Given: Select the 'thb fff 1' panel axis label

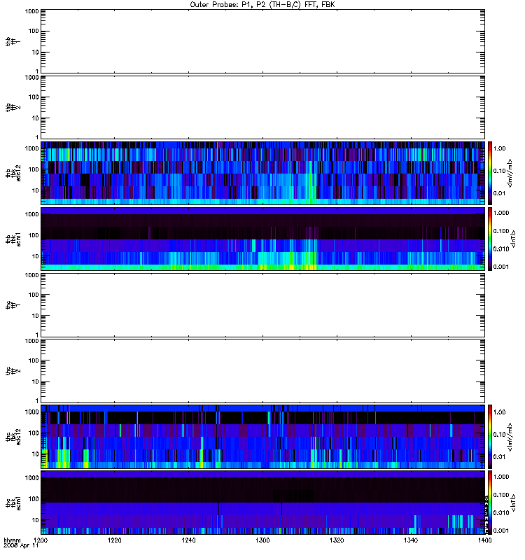Looking at the screenshot, I should [13, 41].
